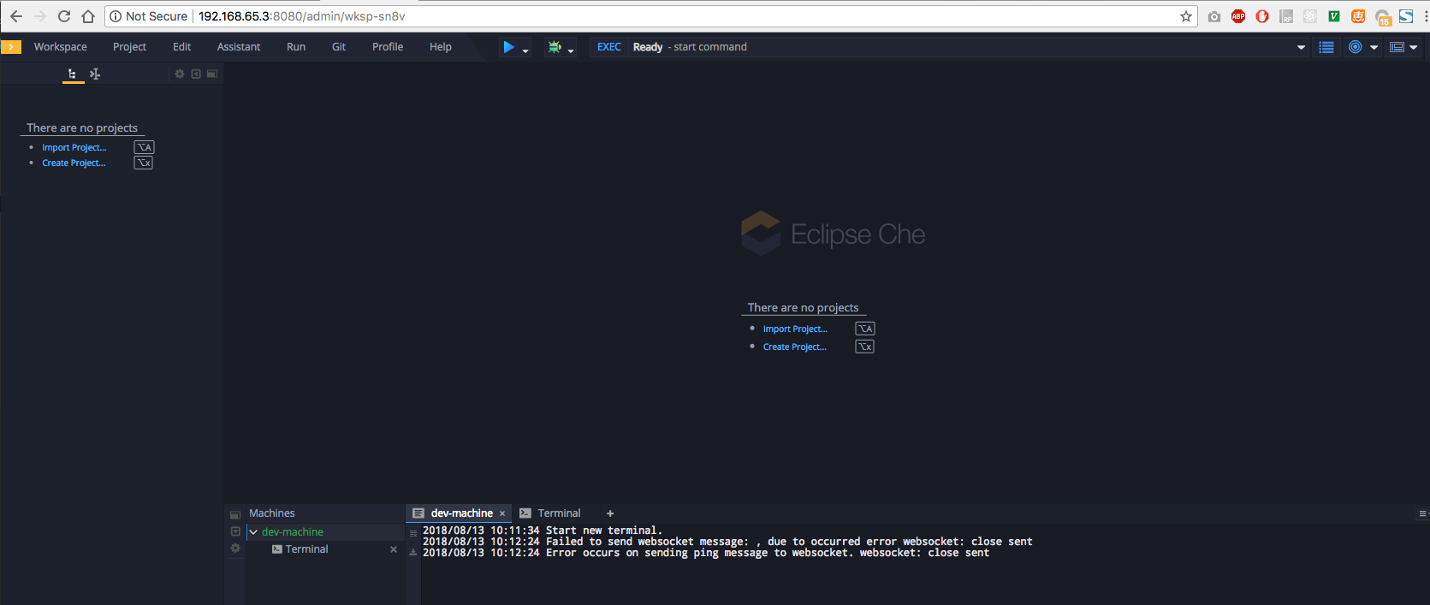Click the explorer panel settings gear
The image size is (1430, 605).
tap(180, 74)
